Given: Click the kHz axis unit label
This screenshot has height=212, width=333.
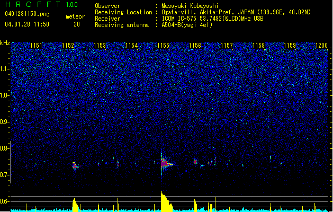Looking at the screenshot, I should pyautogui.click(x=5, y=43).
